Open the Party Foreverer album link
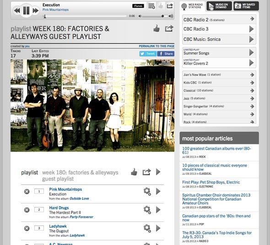 coord(81,217)
